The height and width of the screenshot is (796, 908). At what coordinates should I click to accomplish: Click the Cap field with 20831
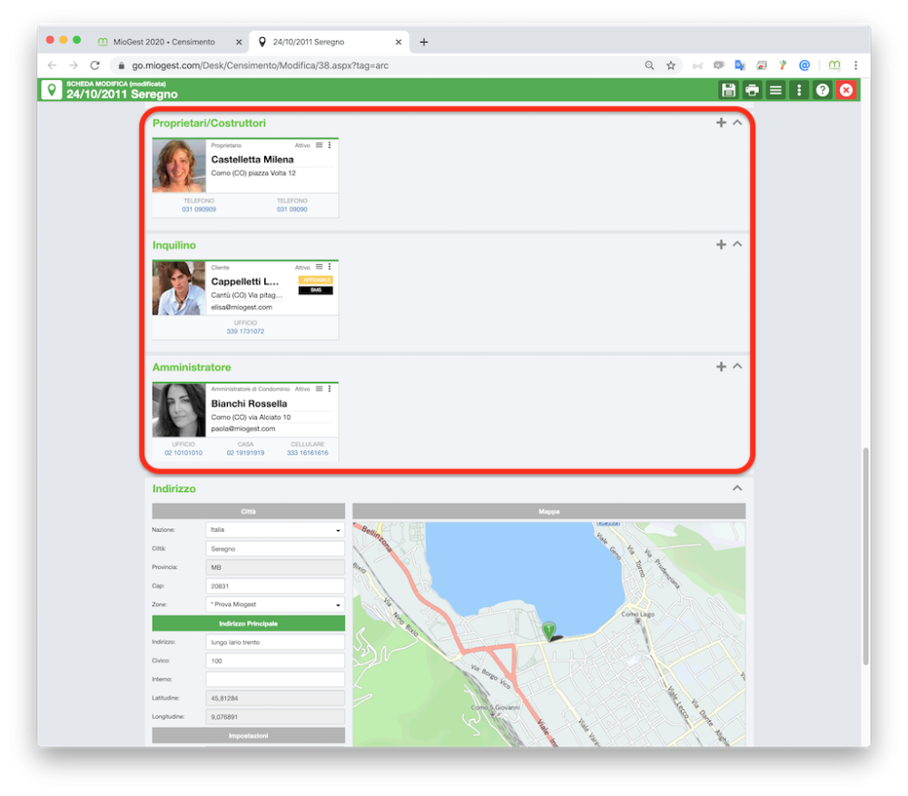tap(275, 585)
